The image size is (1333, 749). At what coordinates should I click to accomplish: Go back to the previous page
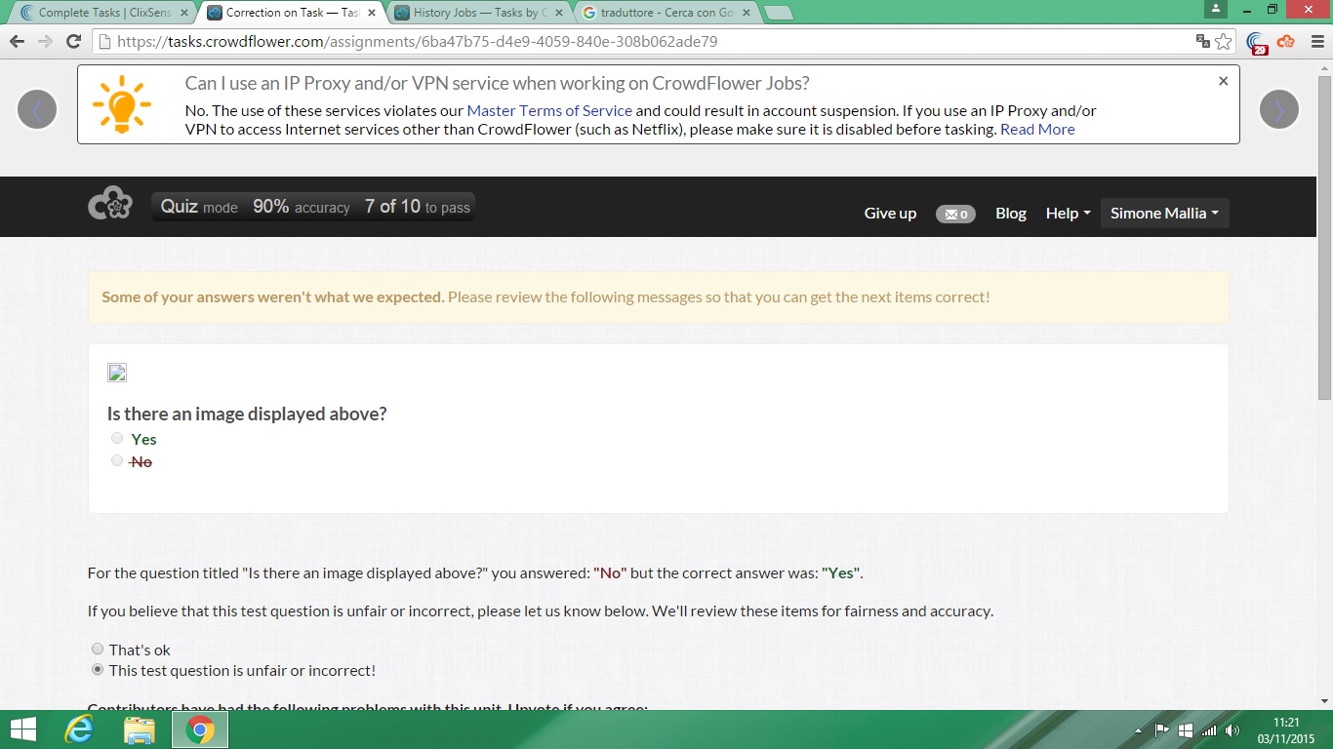[17, 42]
